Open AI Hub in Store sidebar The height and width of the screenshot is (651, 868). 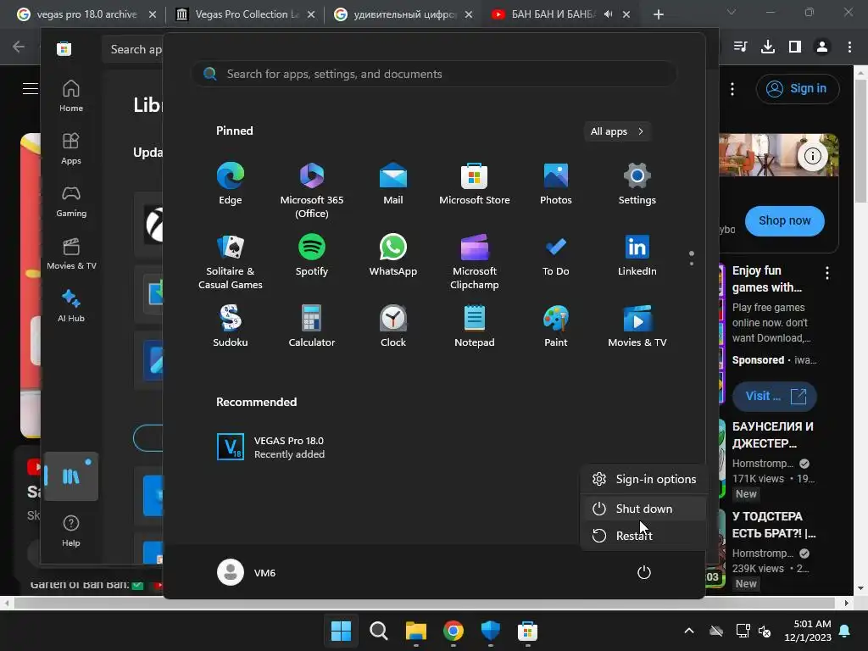pos(71,306)
